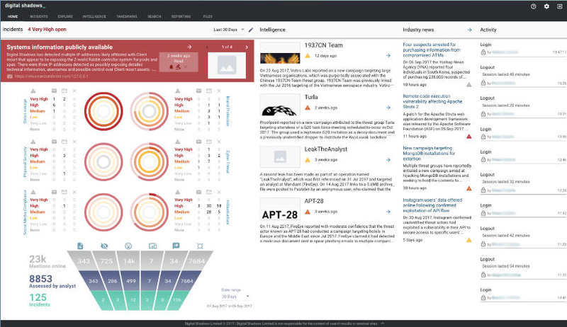The width and height of the screenshot is (567, 327).
Task: Open settings gear in top bar
Action: [x=546, y=6]
